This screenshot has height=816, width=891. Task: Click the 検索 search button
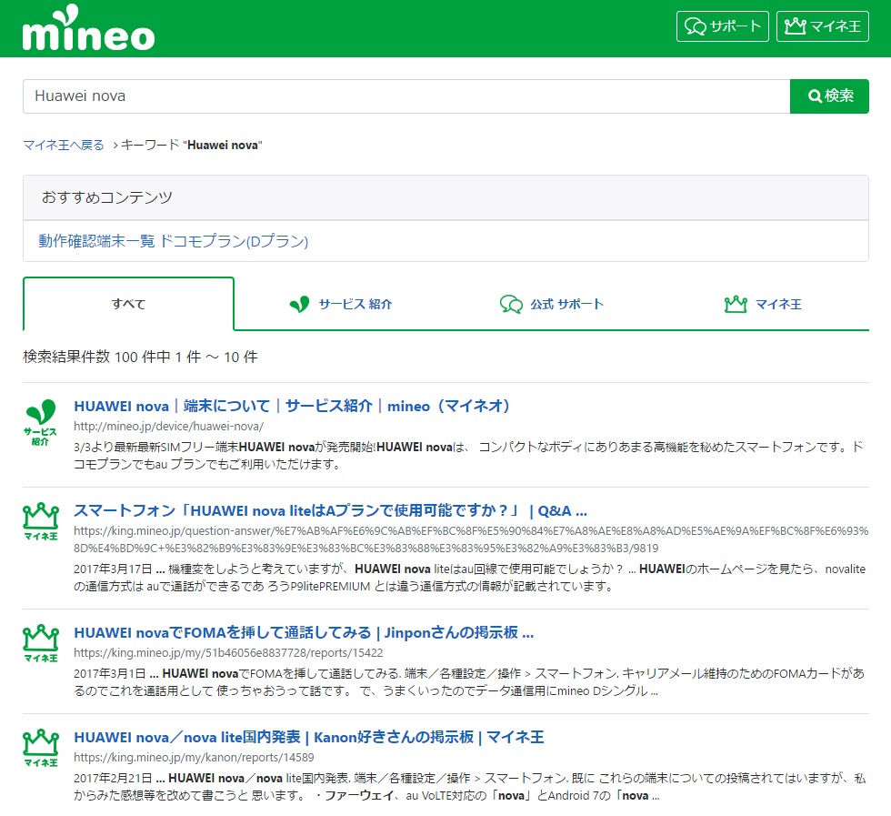pos(829,96)
